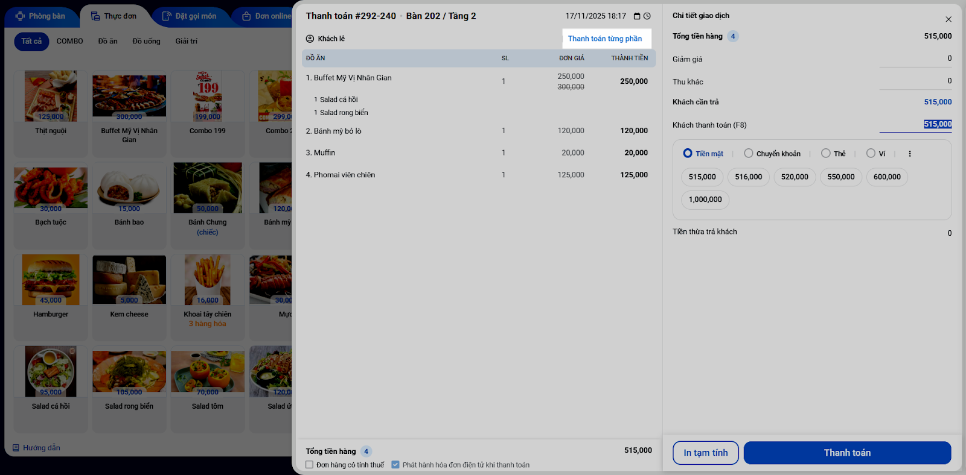Select the Thịt nguội menu item

(51, 114)
